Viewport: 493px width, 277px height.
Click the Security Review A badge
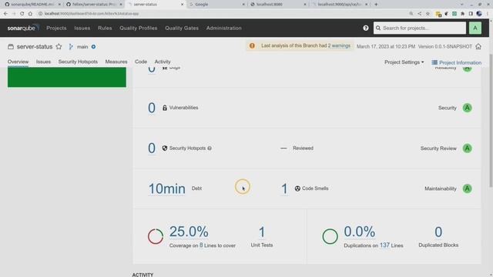pyautogui.click(x=468, y=149)
